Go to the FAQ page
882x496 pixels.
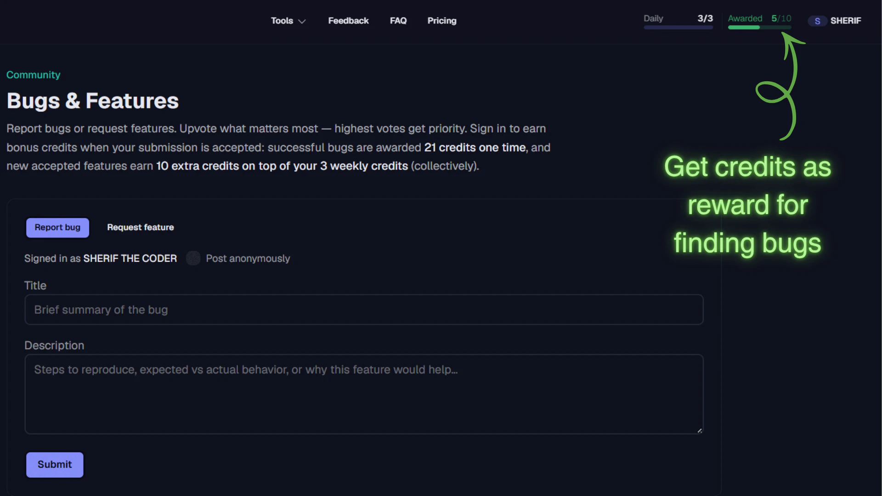(398, 21)
